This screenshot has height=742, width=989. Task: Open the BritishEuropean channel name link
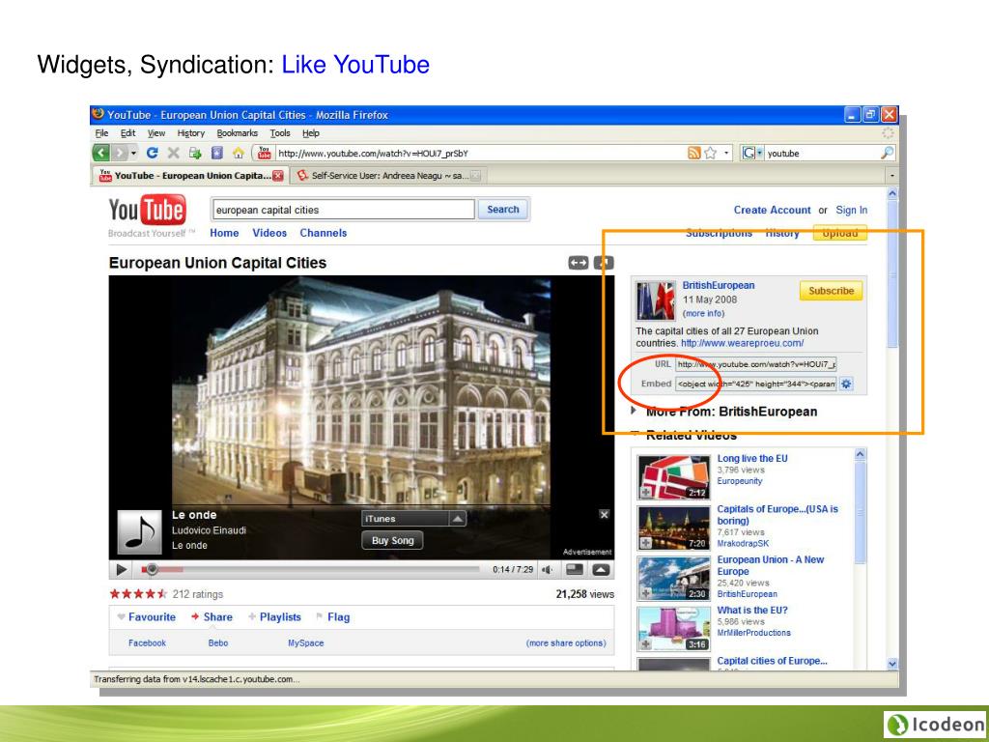(719, 285)
